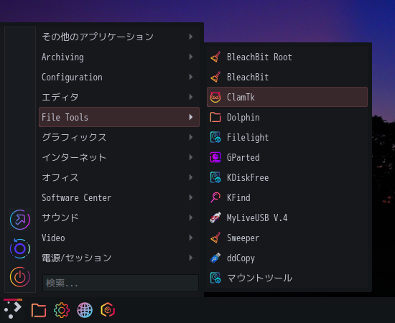395x323 pixels.
Task: Launch BleachBit Root cleaner
Action: pyautogui.click(x=287, y=57)
